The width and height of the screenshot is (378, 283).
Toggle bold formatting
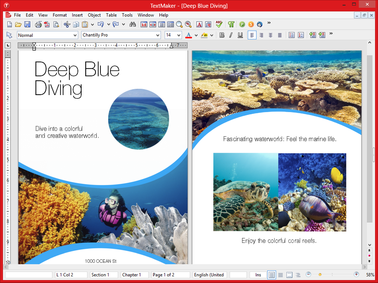pyautogui.click(x=222, y=35)
